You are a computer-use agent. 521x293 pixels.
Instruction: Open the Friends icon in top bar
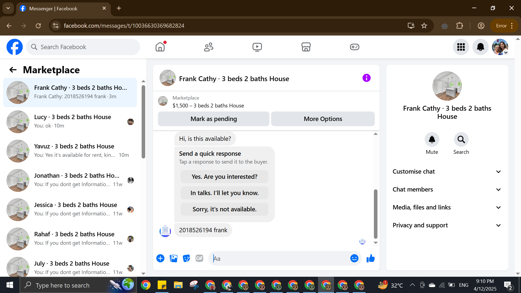coord(209,47)
